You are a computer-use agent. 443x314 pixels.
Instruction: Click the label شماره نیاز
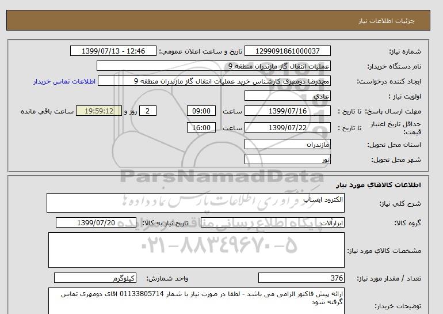click(405, 51)
